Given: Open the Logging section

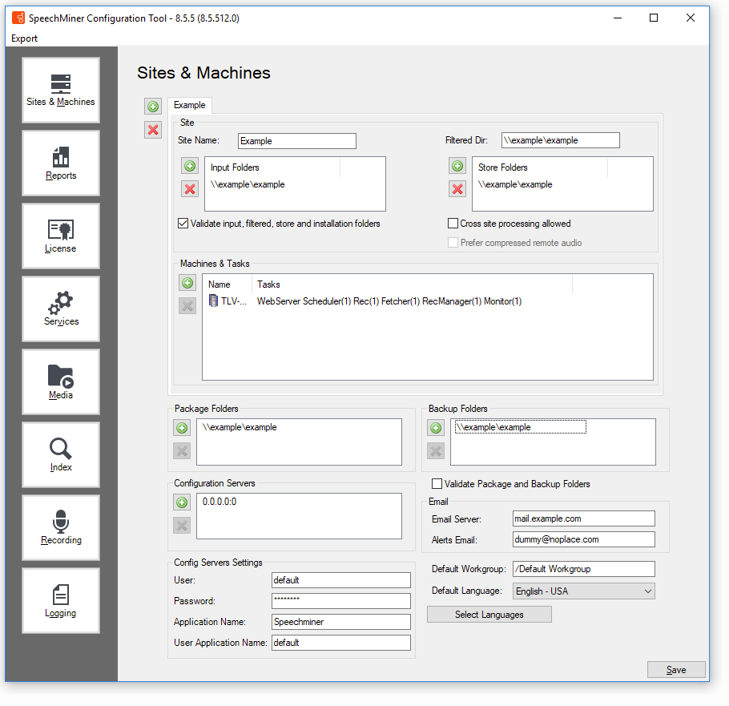Looking at the screenshot, I should click(60, 599).
